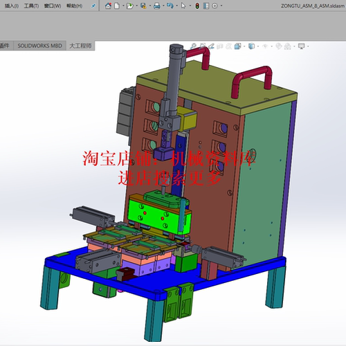The image size is (346, 346).
Task: Click the Save icon
Action: tap(143, 6)
